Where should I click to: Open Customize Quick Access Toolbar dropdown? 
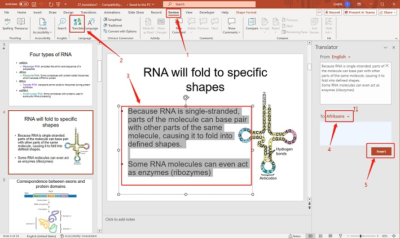65,4
